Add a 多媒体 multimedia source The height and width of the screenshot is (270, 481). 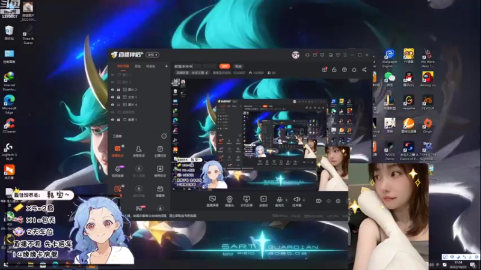263,201
